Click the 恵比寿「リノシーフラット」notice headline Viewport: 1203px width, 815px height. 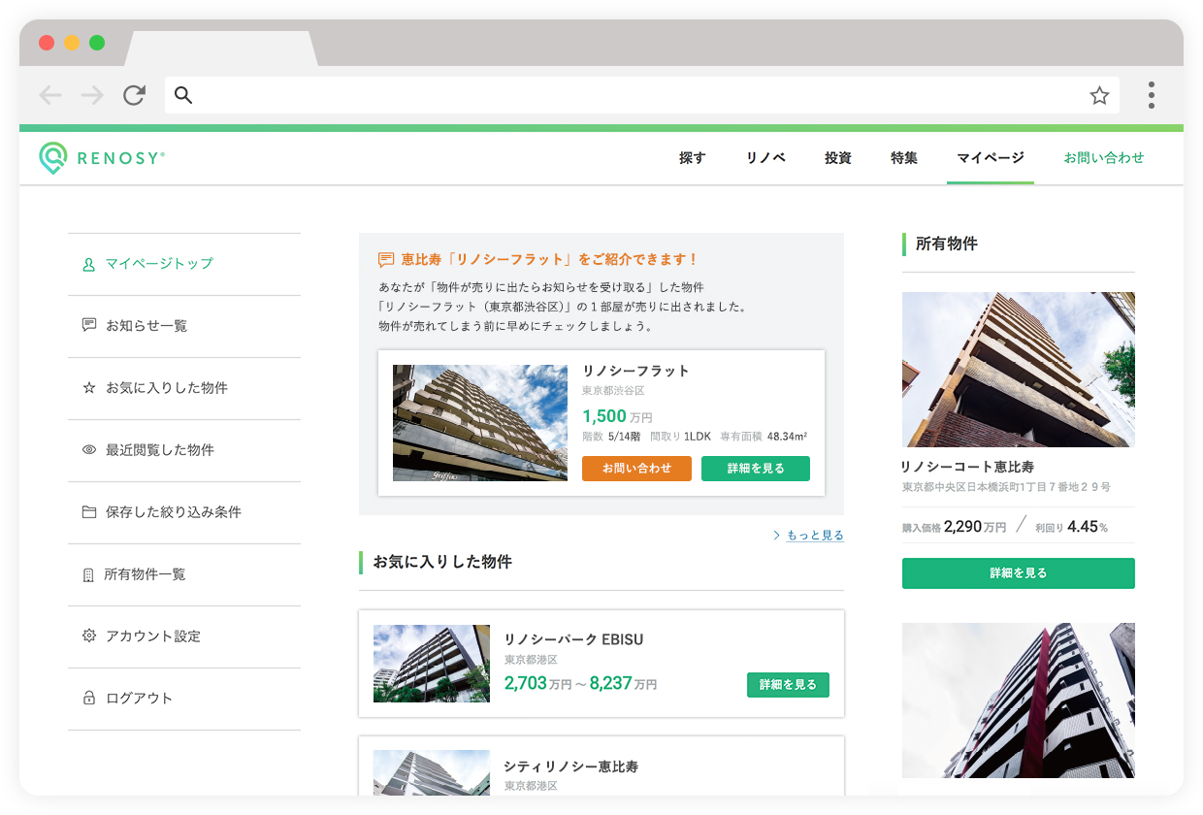(550, 260)
